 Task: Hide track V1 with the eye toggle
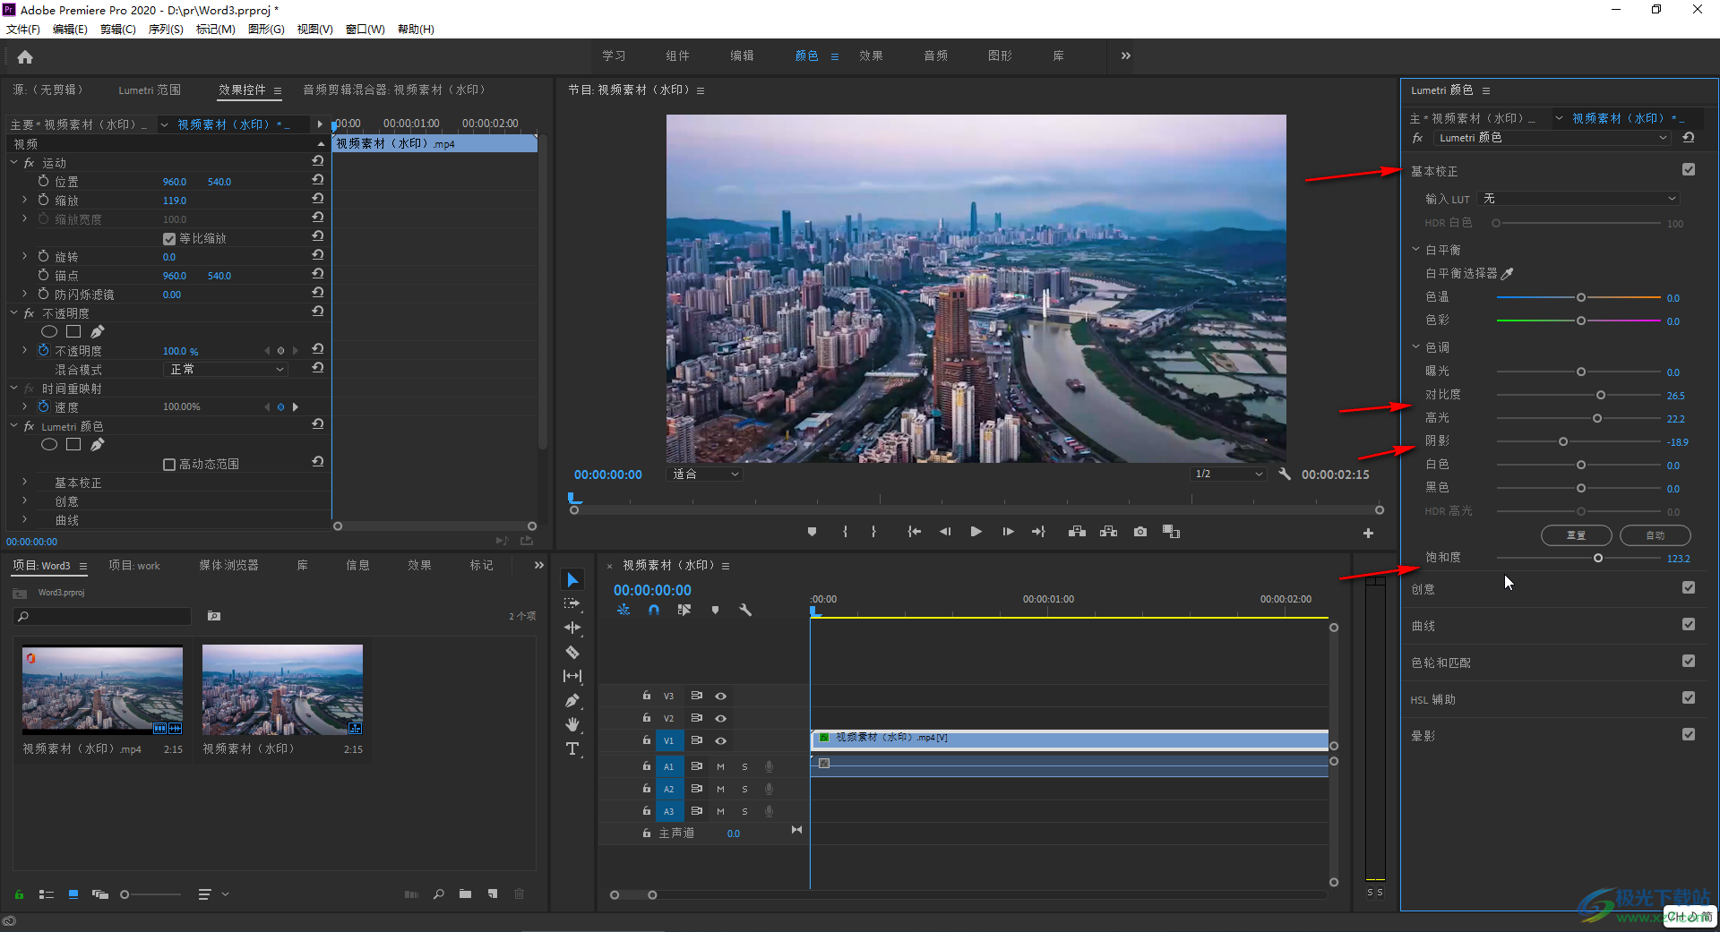click(720, 741)
